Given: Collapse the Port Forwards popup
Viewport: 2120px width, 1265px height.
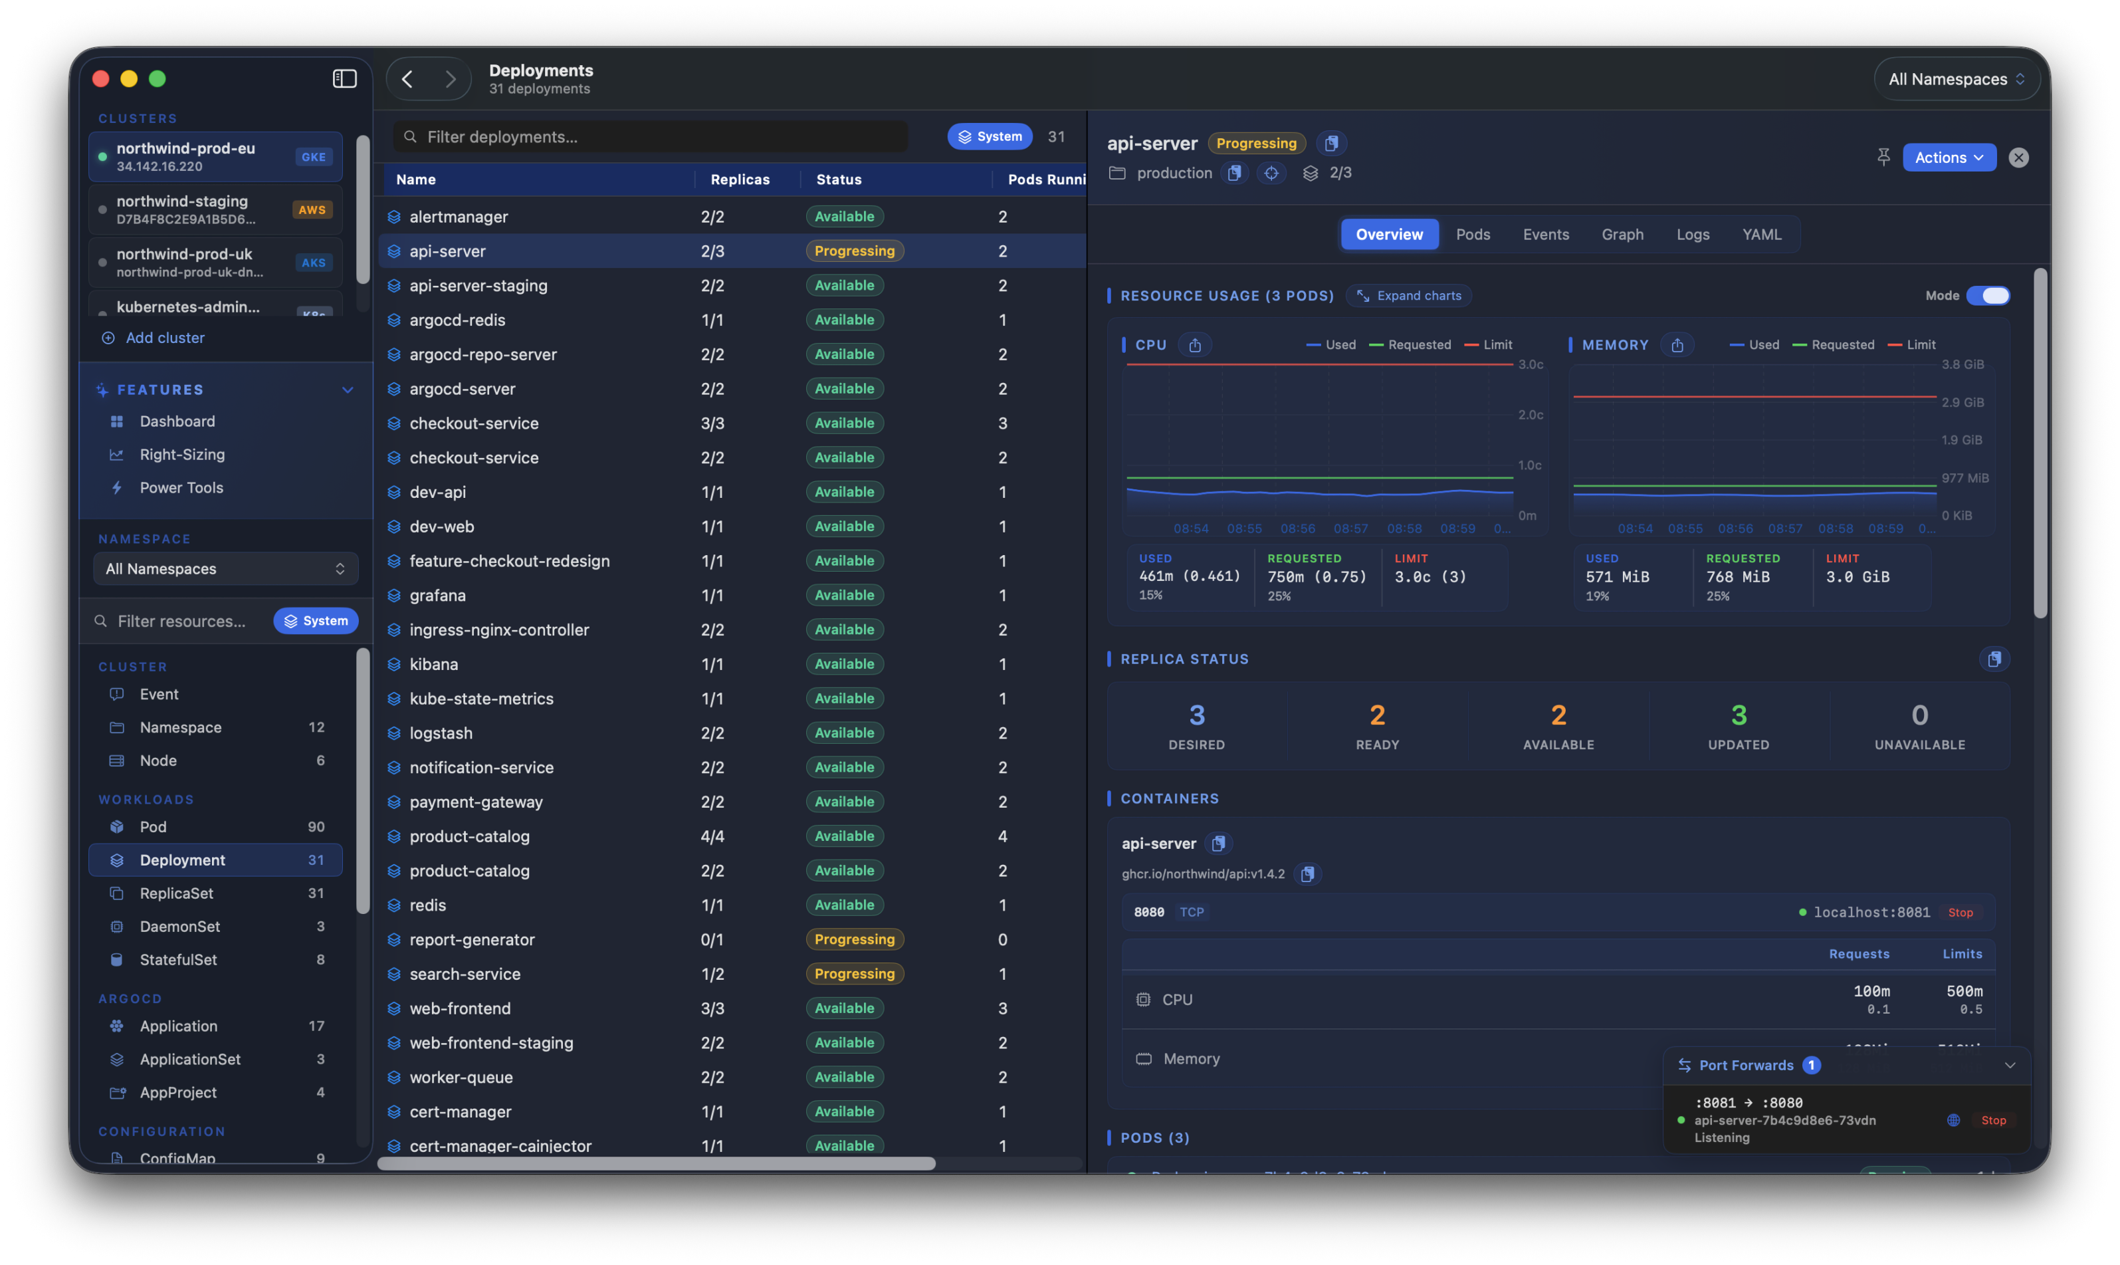Looking at the screenshot, I should (x=2009, y=1066).
